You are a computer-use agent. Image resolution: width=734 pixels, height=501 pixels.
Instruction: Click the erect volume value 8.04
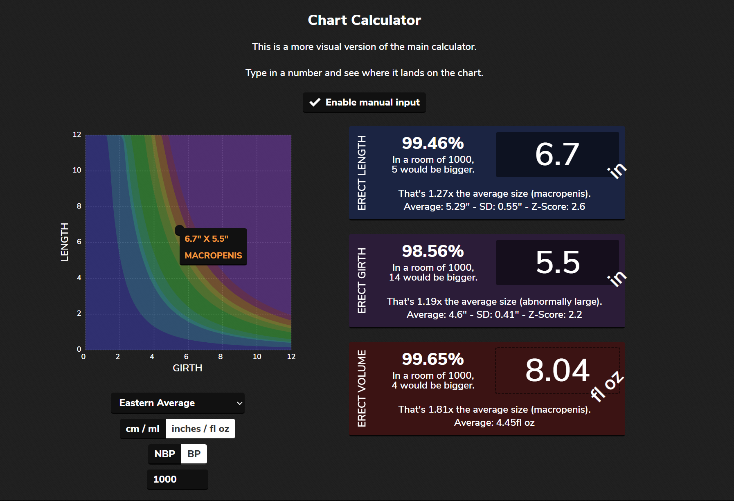click(x=557, y=371)
